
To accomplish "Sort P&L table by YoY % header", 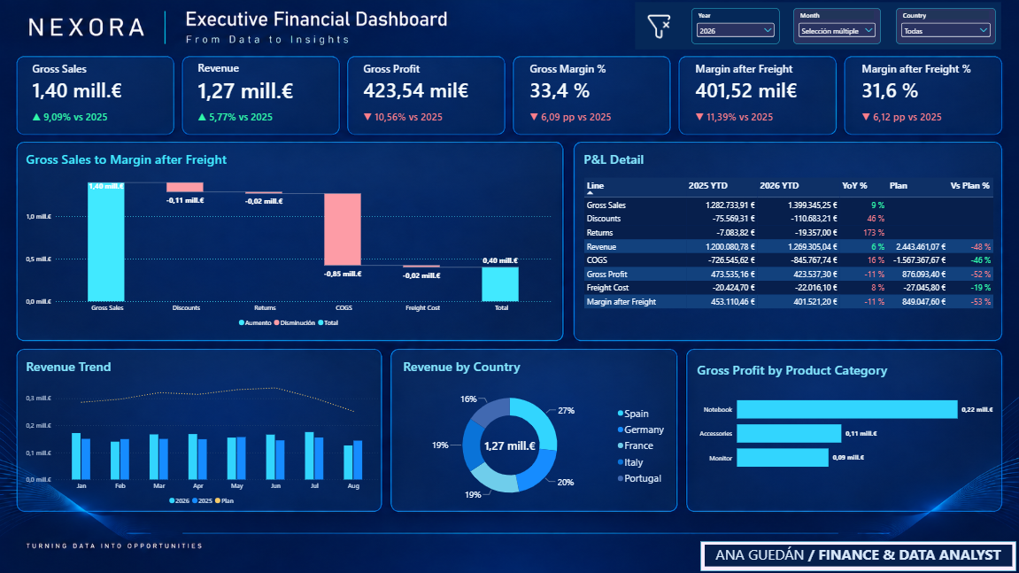I will 854,185.
